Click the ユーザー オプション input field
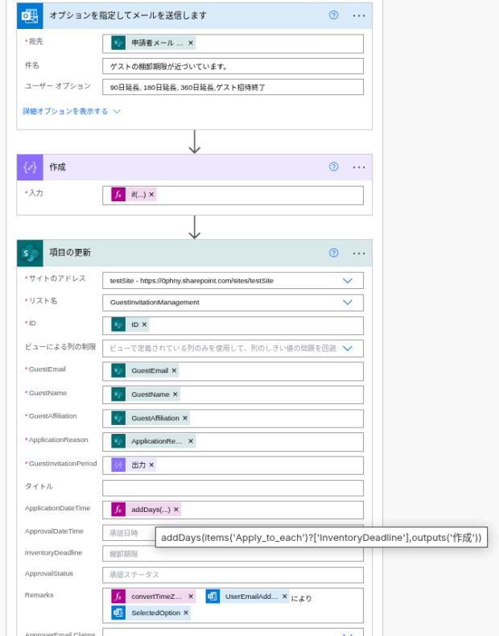 [x=233, y=87]
